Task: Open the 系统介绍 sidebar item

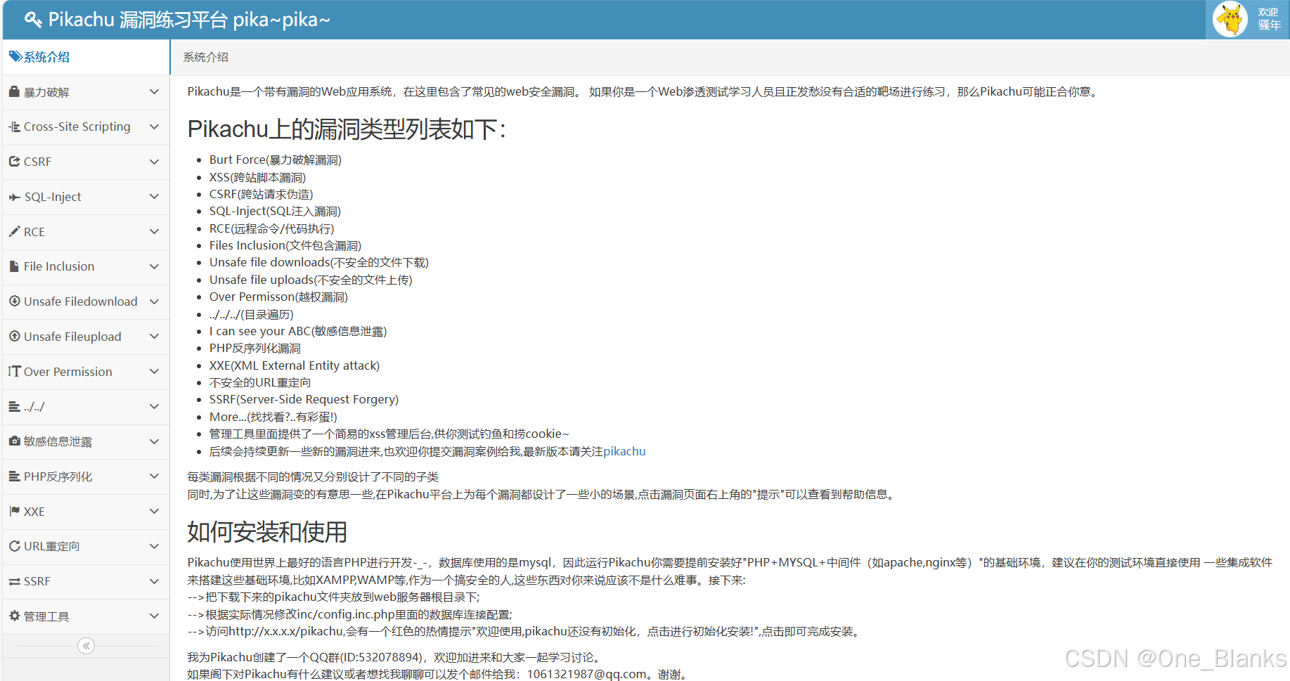Action: click(x=86, y=57)
